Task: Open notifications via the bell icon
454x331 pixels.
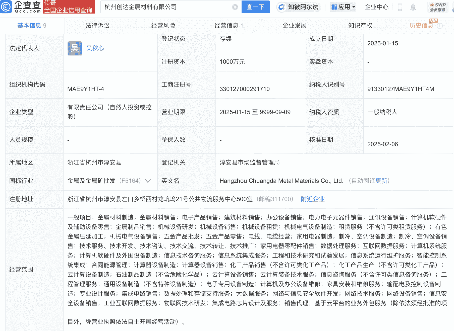Action: (x=413, y=7)
